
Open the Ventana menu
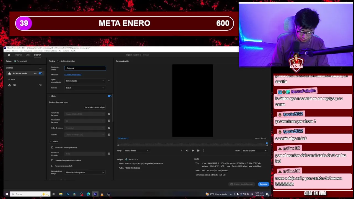tap(66, 51)
